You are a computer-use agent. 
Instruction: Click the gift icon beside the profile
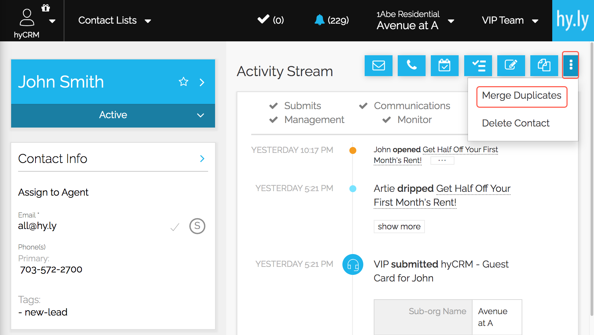(x=46, y=8)
